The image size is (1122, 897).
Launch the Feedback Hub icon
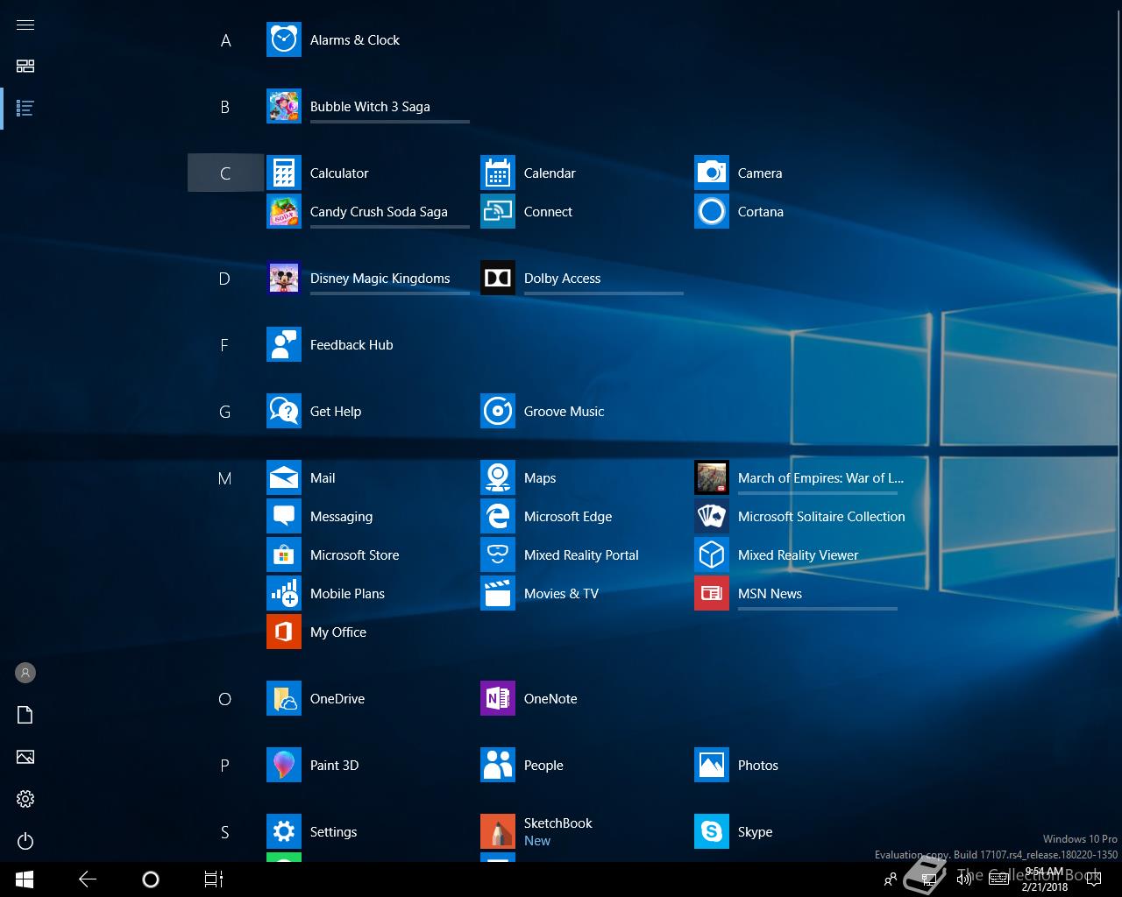pos(284,345)
